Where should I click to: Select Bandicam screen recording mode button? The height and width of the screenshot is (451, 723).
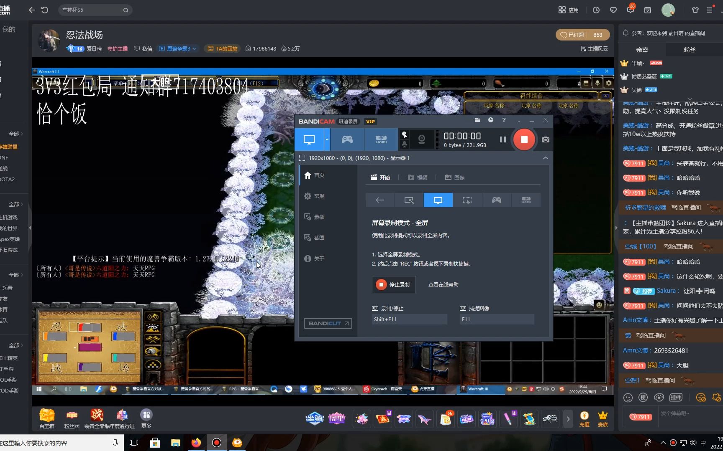click(309, 139)
